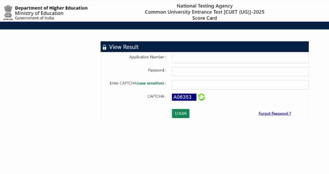Open the Forgot Password ? link

pos(275,114)
